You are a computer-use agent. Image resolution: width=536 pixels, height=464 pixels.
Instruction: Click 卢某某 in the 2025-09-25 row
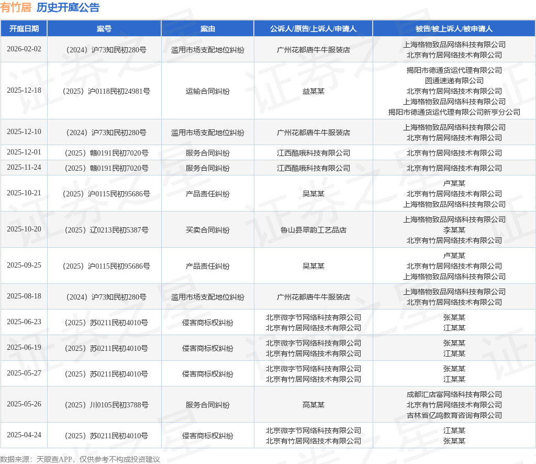(454, 256)
